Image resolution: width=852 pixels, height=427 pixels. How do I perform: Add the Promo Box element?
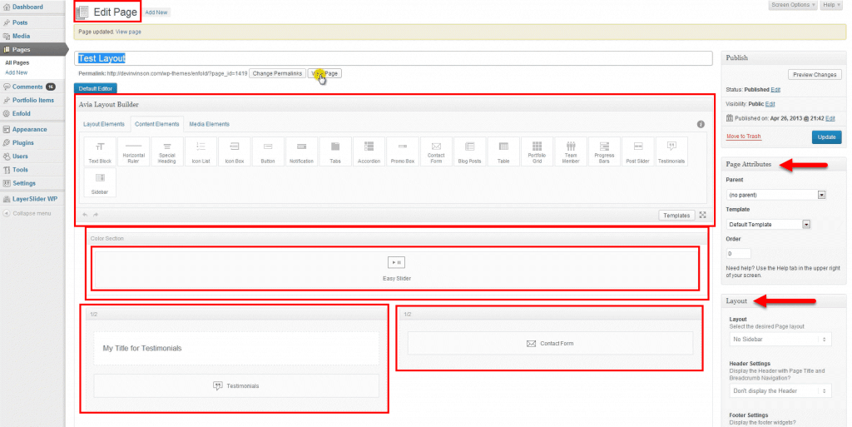point(403,151)
